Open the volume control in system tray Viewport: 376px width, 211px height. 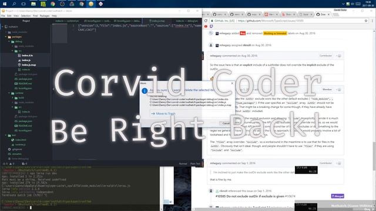click(x=352, y=4)
